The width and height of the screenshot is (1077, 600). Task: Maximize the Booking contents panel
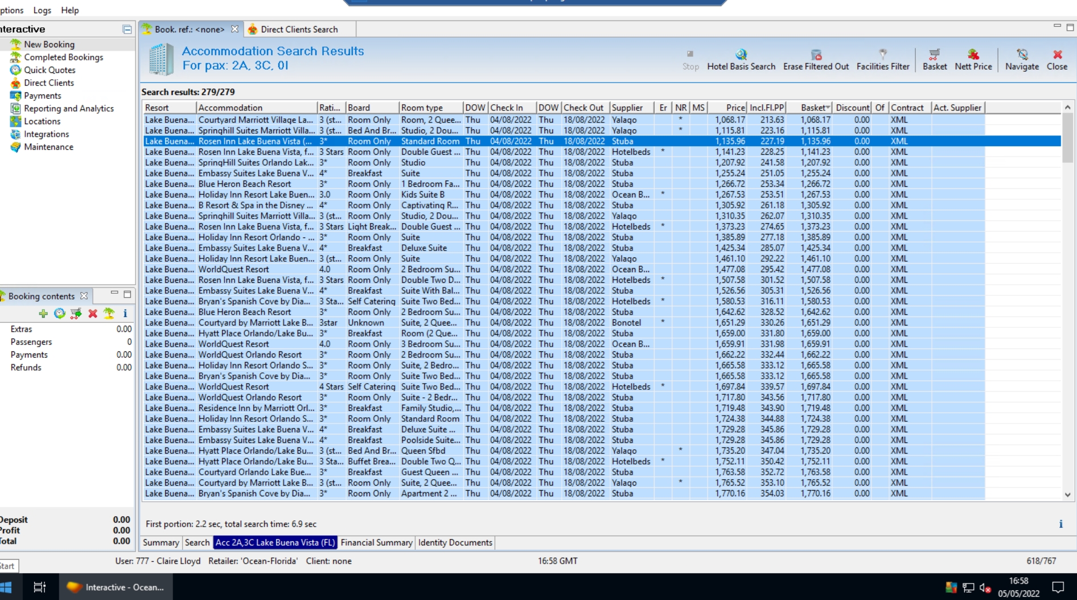click(x=128, y=294)
